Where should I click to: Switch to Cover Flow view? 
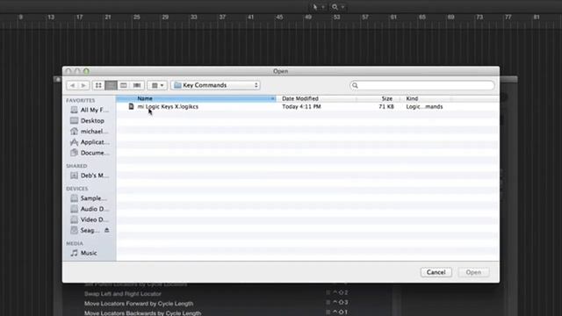(x=137, y=85)
